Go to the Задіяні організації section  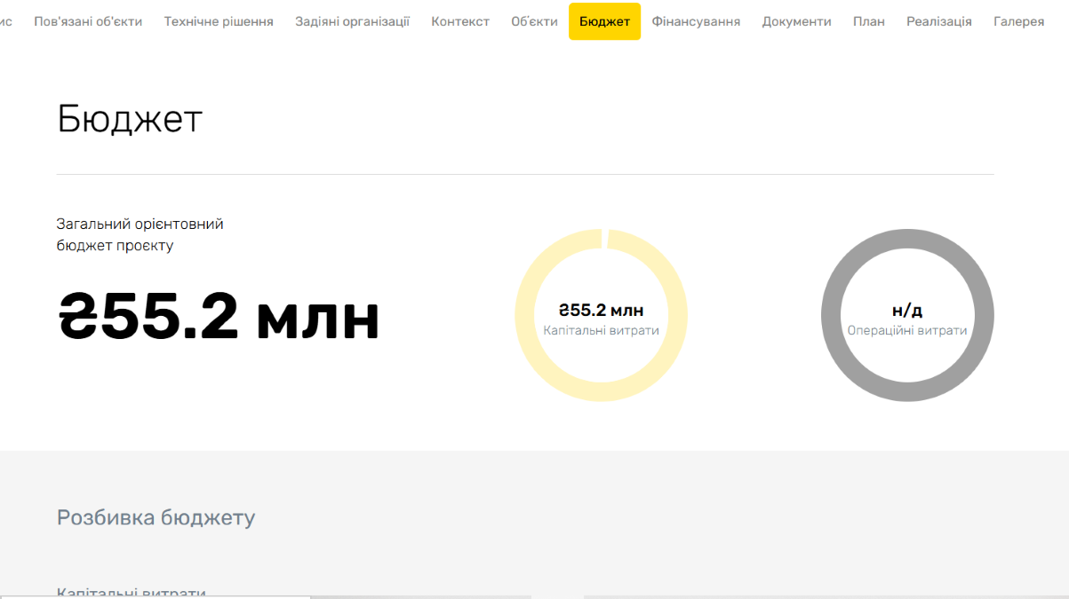352,21
